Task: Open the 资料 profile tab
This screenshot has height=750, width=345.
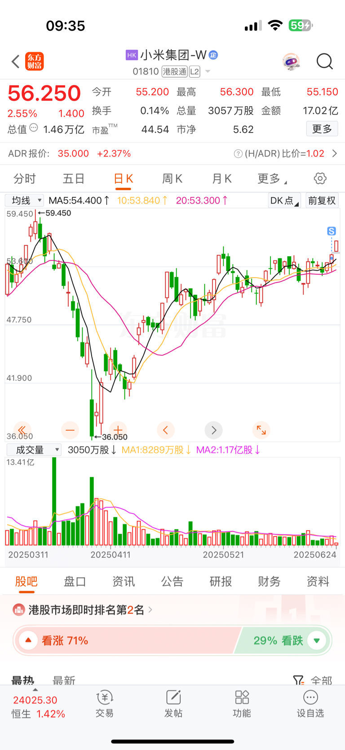Action: pos(318,581)
